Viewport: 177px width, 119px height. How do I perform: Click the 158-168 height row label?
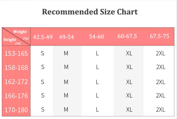click(x=16, y=68)
